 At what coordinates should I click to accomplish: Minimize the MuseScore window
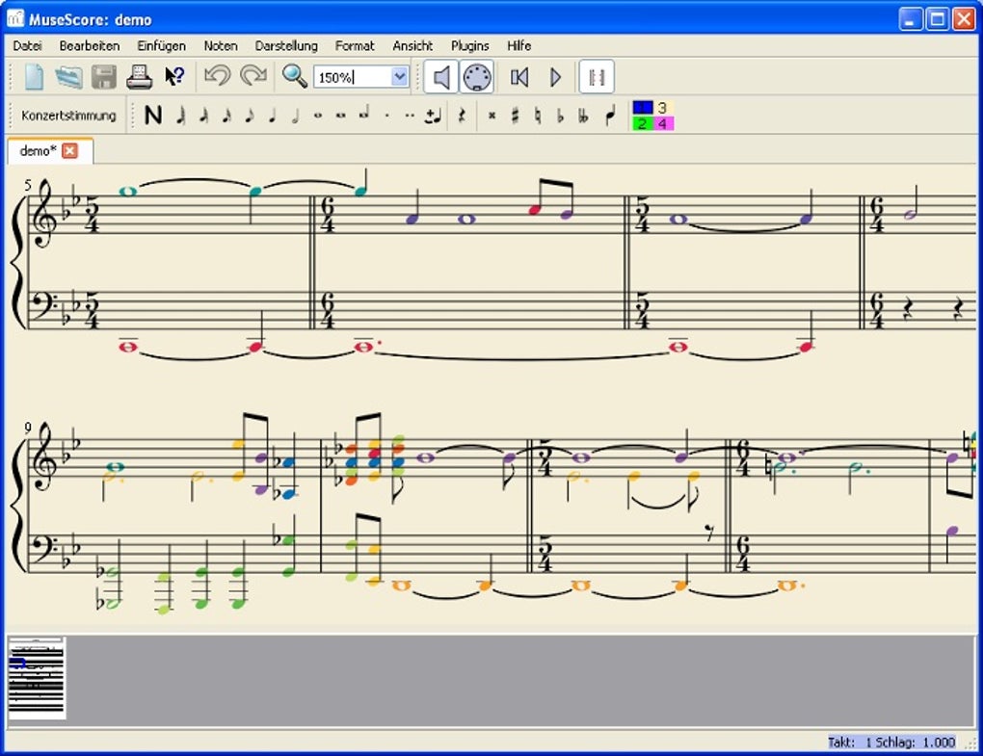coord(911,19)
